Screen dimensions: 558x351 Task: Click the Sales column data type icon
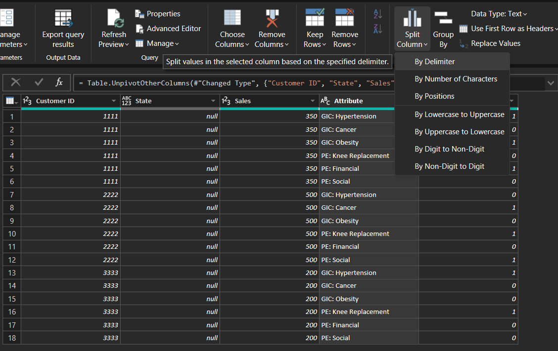[x=226, y=101]
